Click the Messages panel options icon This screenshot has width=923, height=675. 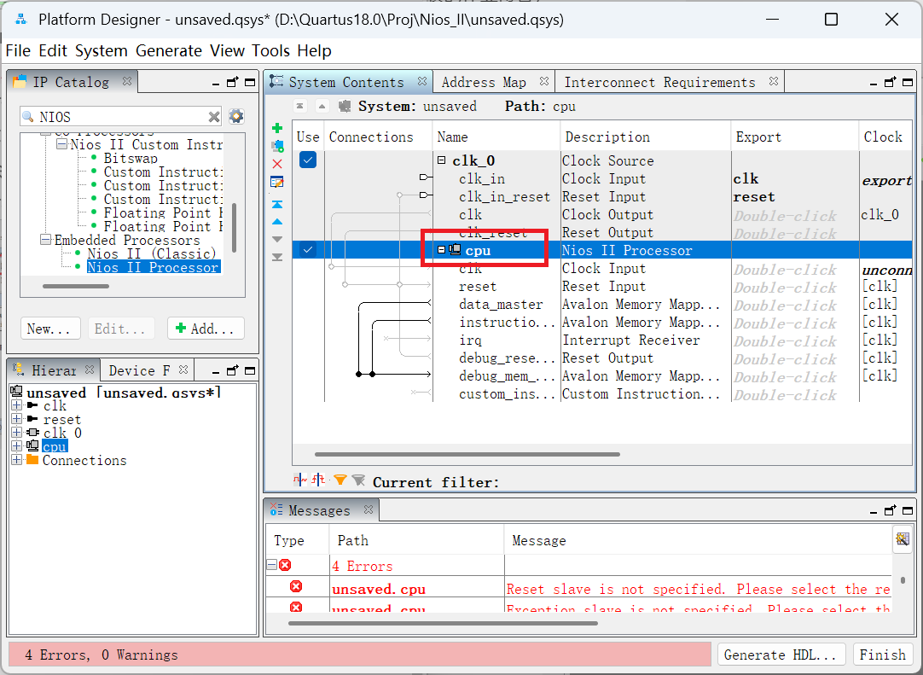click(903, 539)
